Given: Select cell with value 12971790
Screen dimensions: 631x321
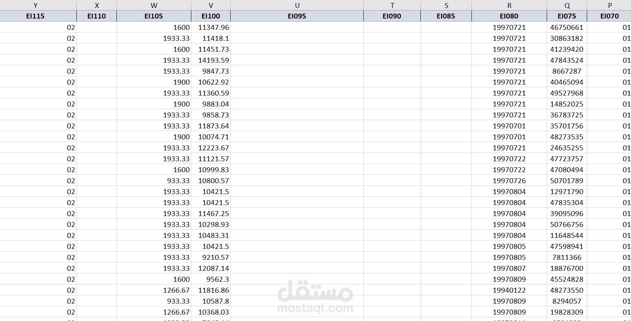Looking at the screenshot, I should pos(567,191).
